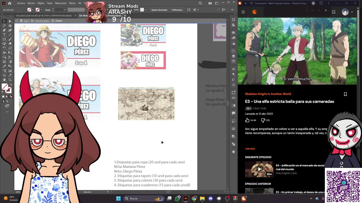
Task: Select the Type tool
Action: (x=4, y=35)
